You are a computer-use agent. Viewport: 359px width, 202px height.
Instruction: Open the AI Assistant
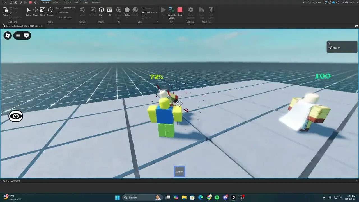(314, 3)
